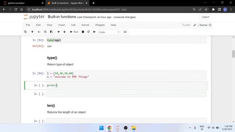Image resolution: width=235 pixels, height=132 pixels.
Task: Go forward in browser history
Action: click(x=10, y=10)
